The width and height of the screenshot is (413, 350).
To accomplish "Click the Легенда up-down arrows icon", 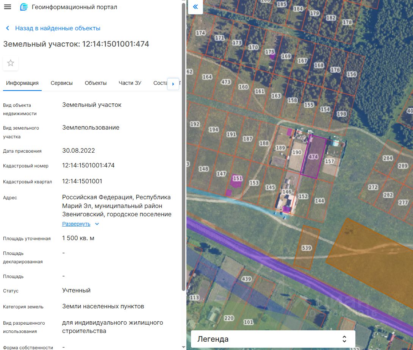I will pos(344,339).
